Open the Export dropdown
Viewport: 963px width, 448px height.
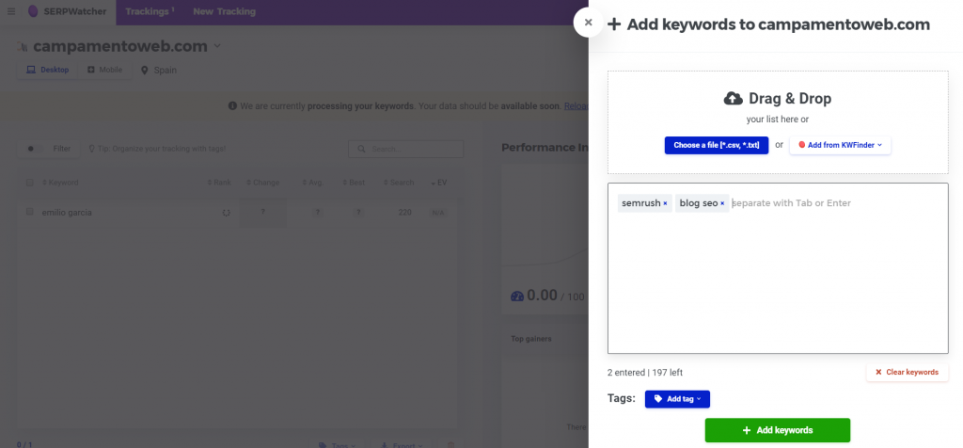402,445
